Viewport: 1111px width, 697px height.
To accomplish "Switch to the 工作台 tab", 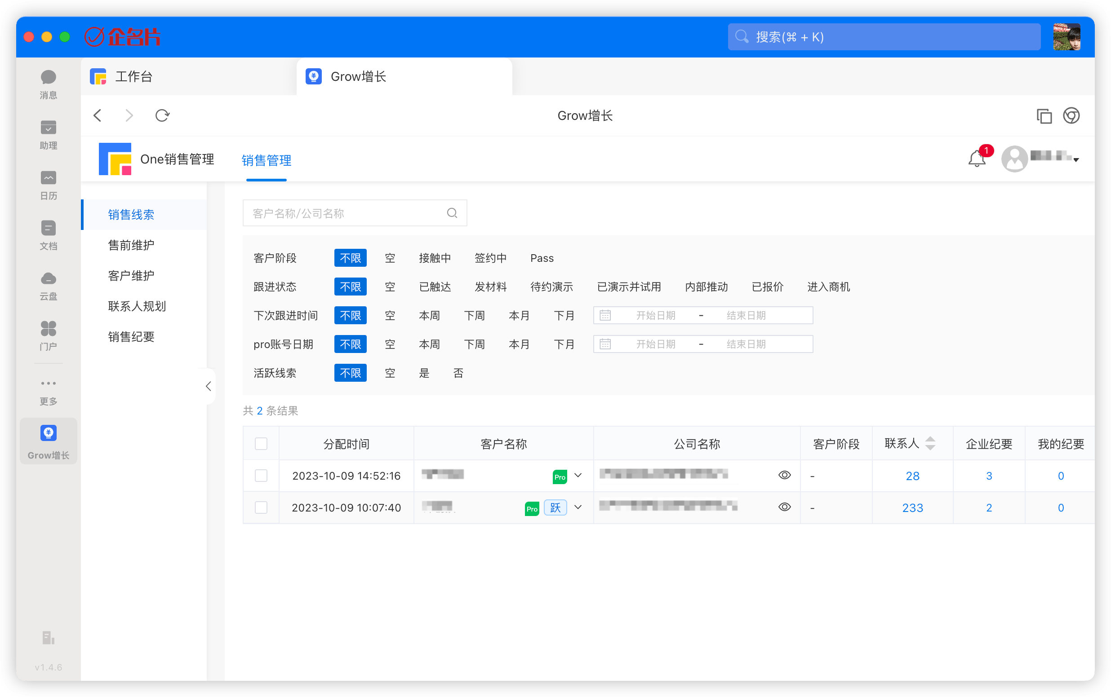I will [x=134, y=76].
